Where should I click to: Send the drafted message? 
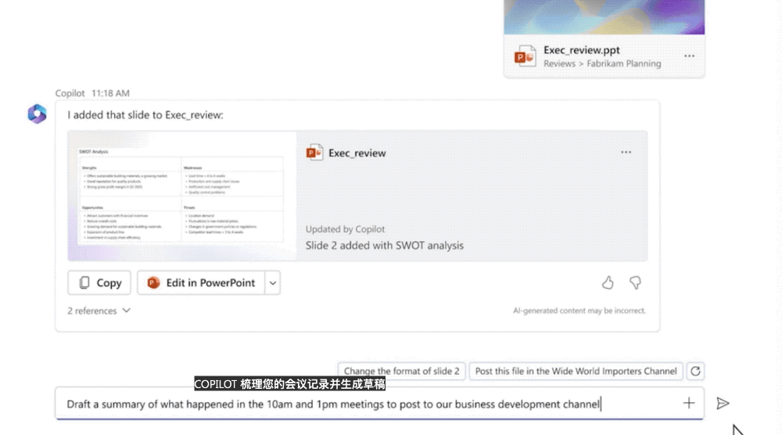point(723,403)
